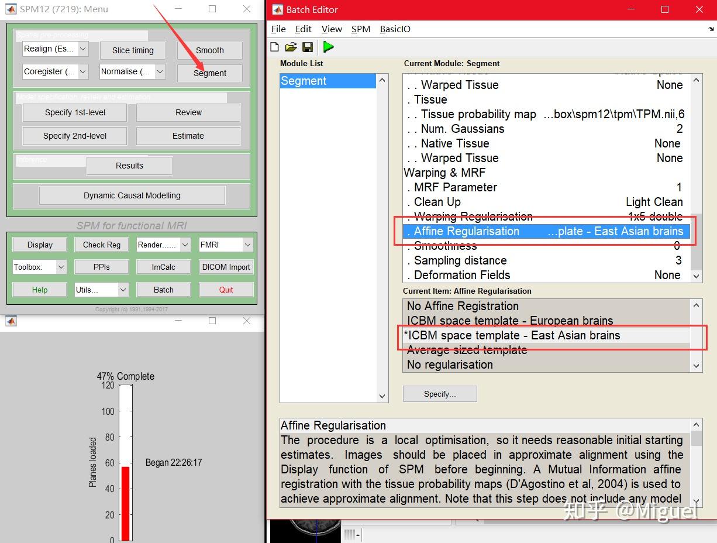The height and width of the screenshot is (543, 717).
Task: Click the Slice timing button
Action: coord(133,50)
